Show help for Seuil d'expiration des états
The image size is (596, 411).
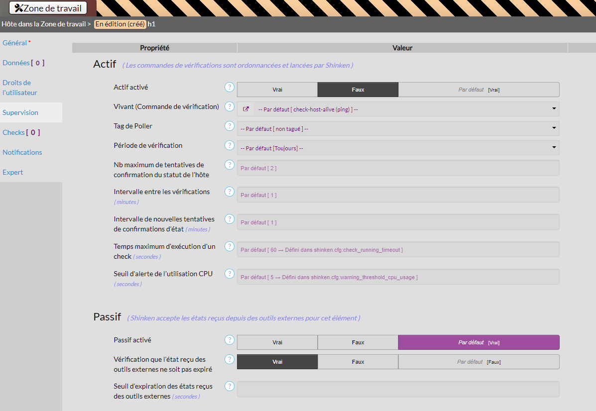point(229,386)
